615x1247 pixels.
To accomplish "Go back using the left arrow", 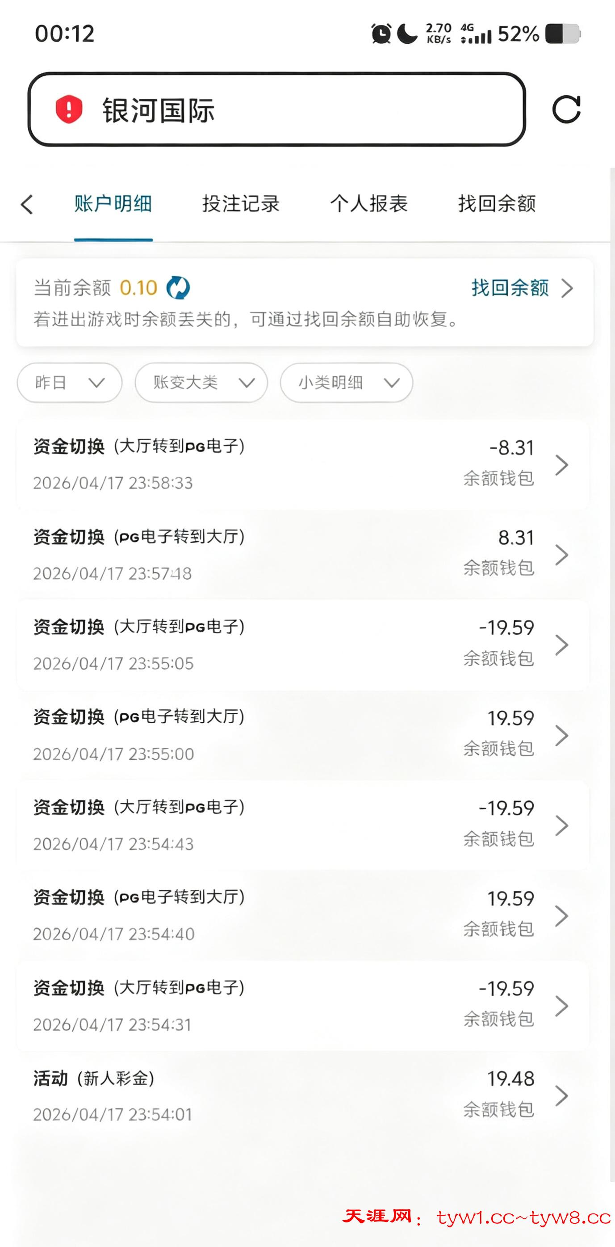I will pos(27,204).
